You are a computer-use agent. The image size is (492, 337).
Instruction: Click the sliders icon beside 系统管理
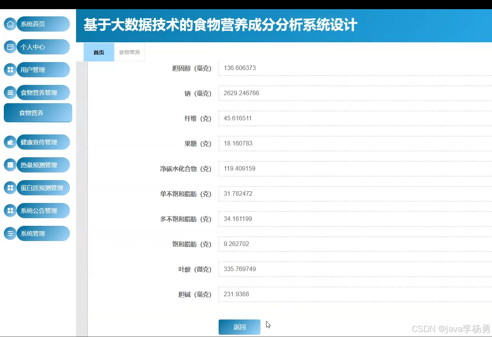(10, 233)
